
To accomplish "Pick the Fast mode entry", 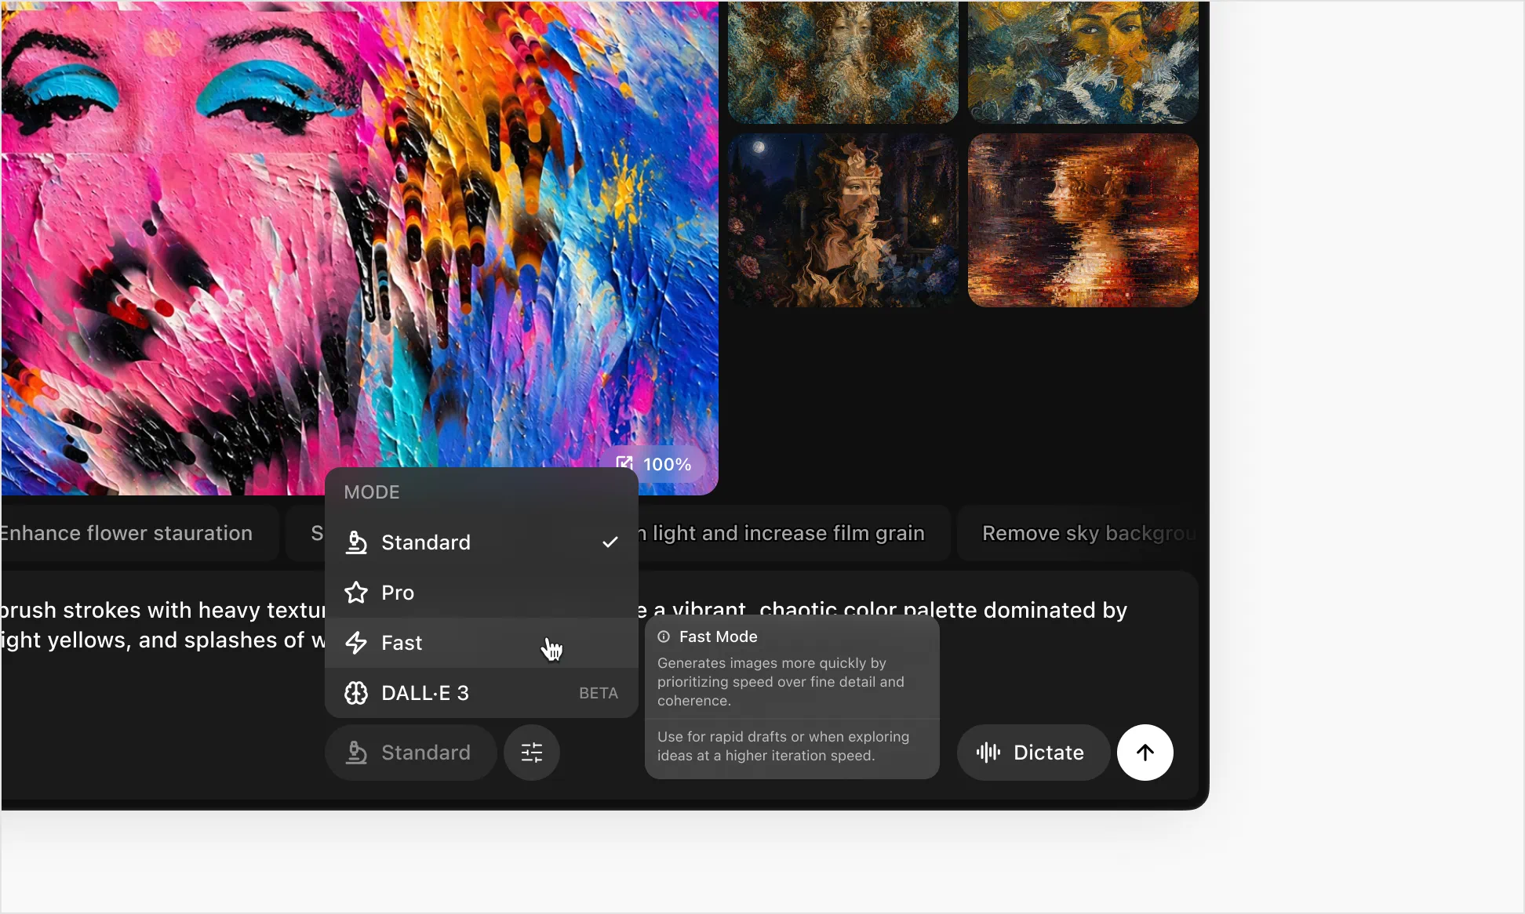I will (482, 643).
